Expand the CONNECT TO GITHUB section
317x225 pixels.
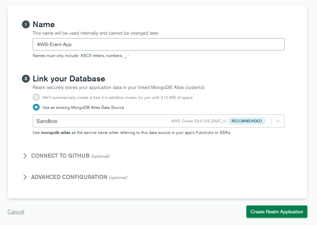tap(60, 156)
